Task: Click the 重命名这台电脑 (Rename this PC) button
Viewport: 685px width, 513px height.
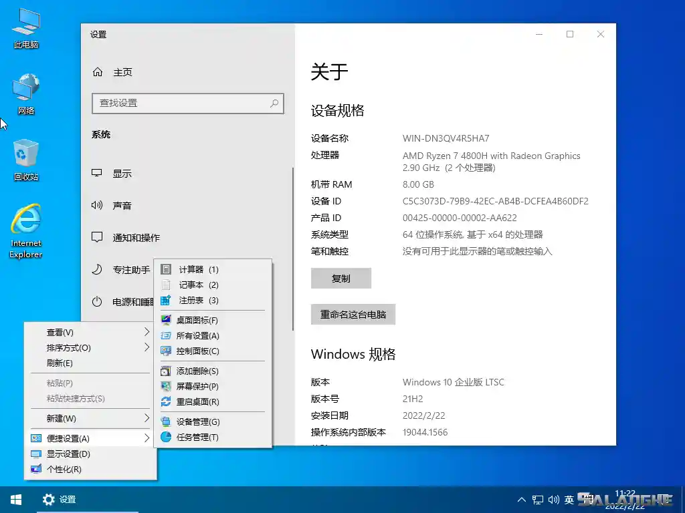Action: 353,314
